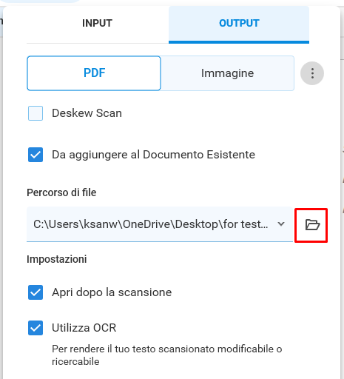This screenshot has height=379, width=344.
Task: Turn off the Utilizza OCR checkbox
Action: (x=36, y=328)
